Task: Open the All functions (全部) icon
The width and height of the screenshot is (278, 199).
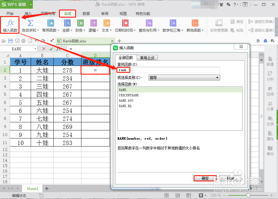Action: pos(67,23)
